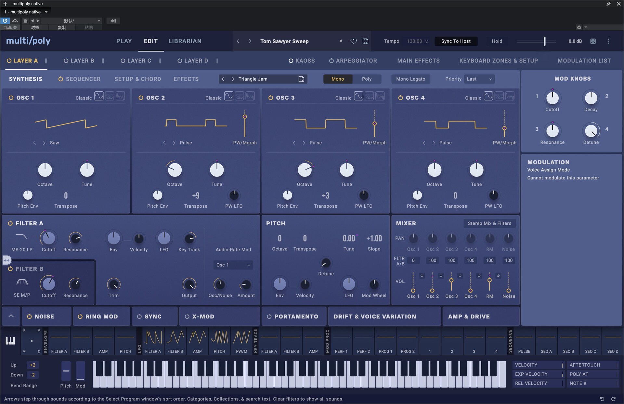Screen dimensions: 624x404
Task: Select OSC 4 wavetable mode icon
Action: tap(499, 96)
